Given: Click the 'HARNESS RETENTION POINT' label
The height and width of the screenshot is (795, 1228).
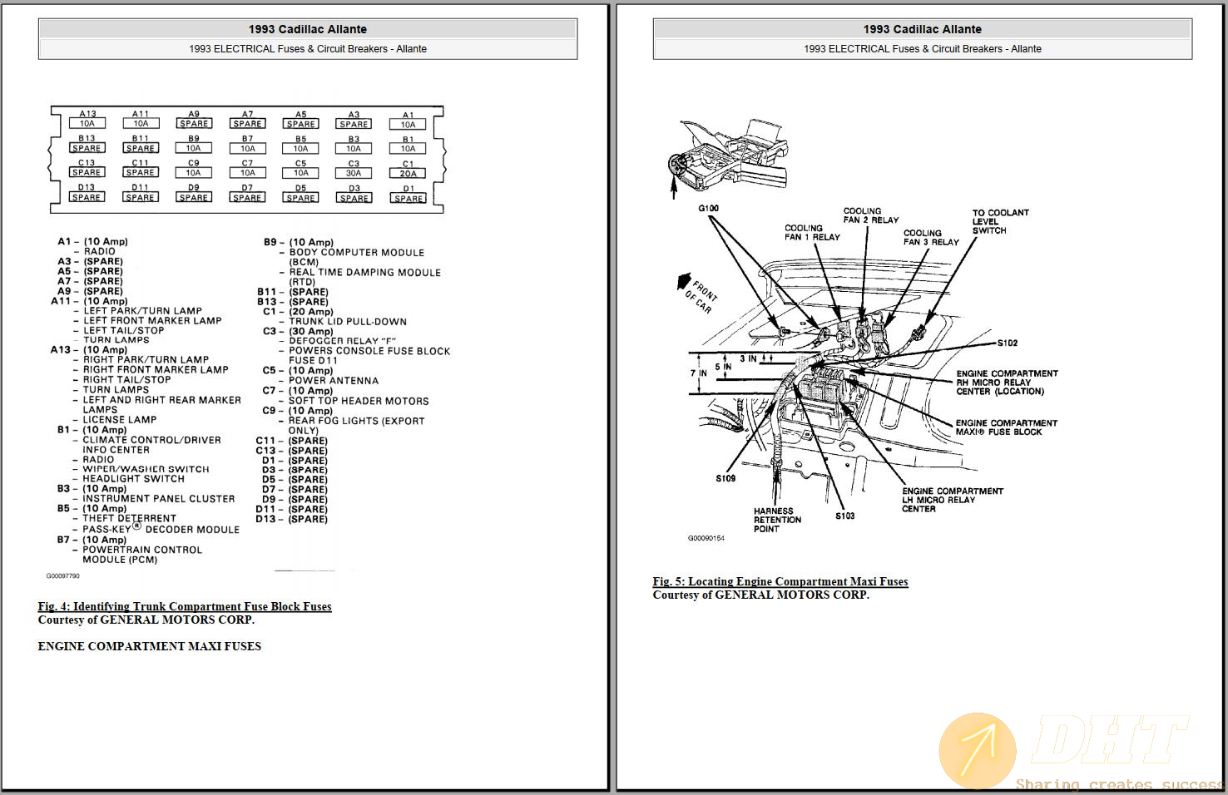Looking at the screenshot, I should click(x=777, y=520).
